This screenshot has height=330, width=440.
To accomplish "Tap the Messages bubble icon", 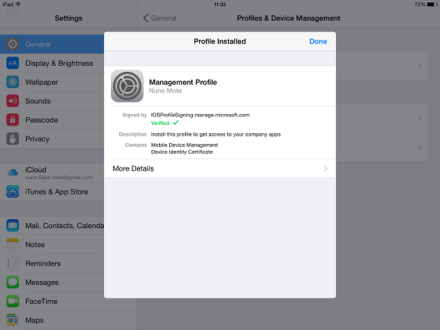I will coord(13,283).
